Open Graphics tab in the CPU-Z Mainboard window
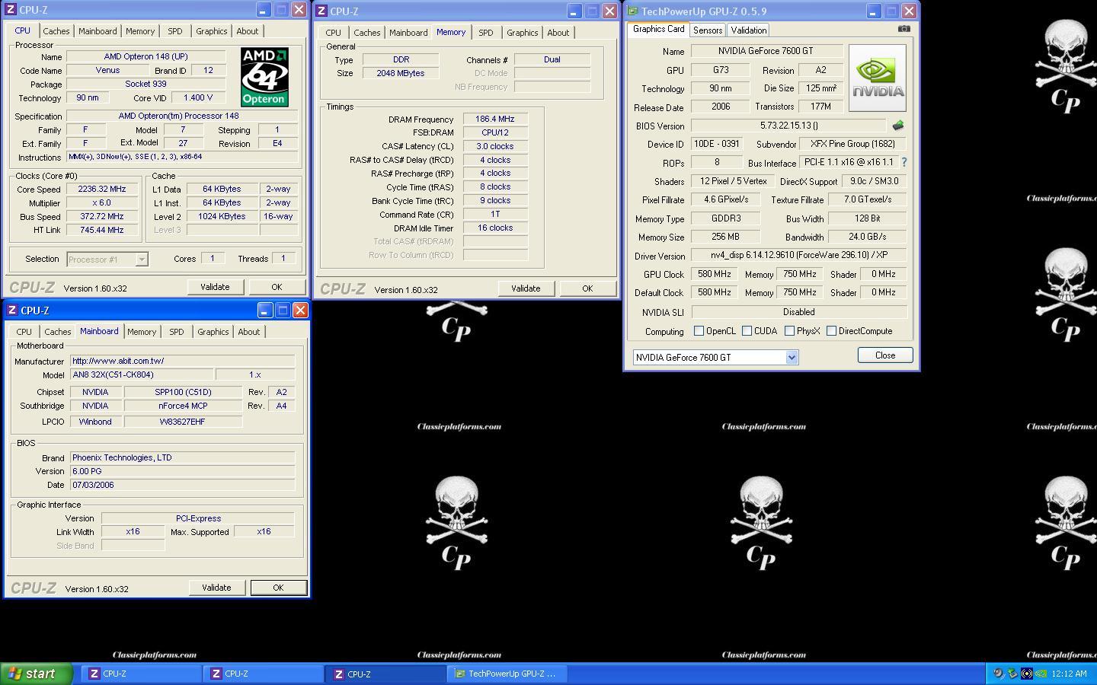Image resolution: width=1097 pixels, height=685 pixels. [x=213, y=332]
